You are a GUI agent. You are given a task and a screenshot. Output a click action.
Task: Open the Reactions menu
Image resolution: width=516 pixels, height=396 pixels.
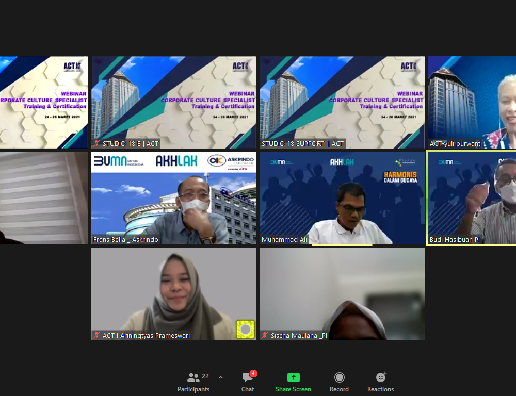(x=380, y=382)
